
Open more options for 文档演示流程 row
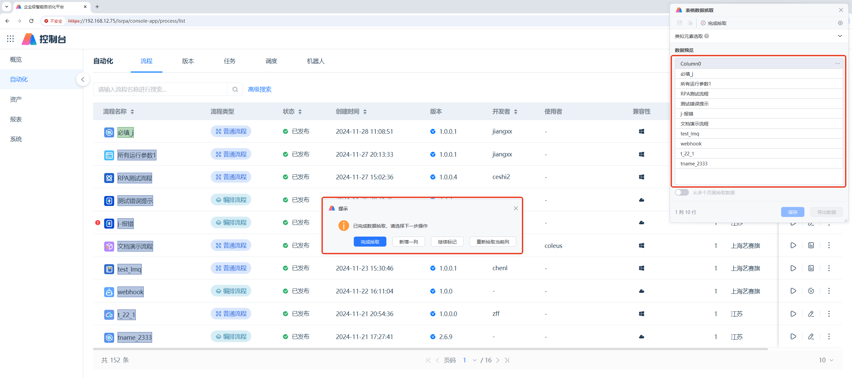pyautogui.click(x=829, y=245)
